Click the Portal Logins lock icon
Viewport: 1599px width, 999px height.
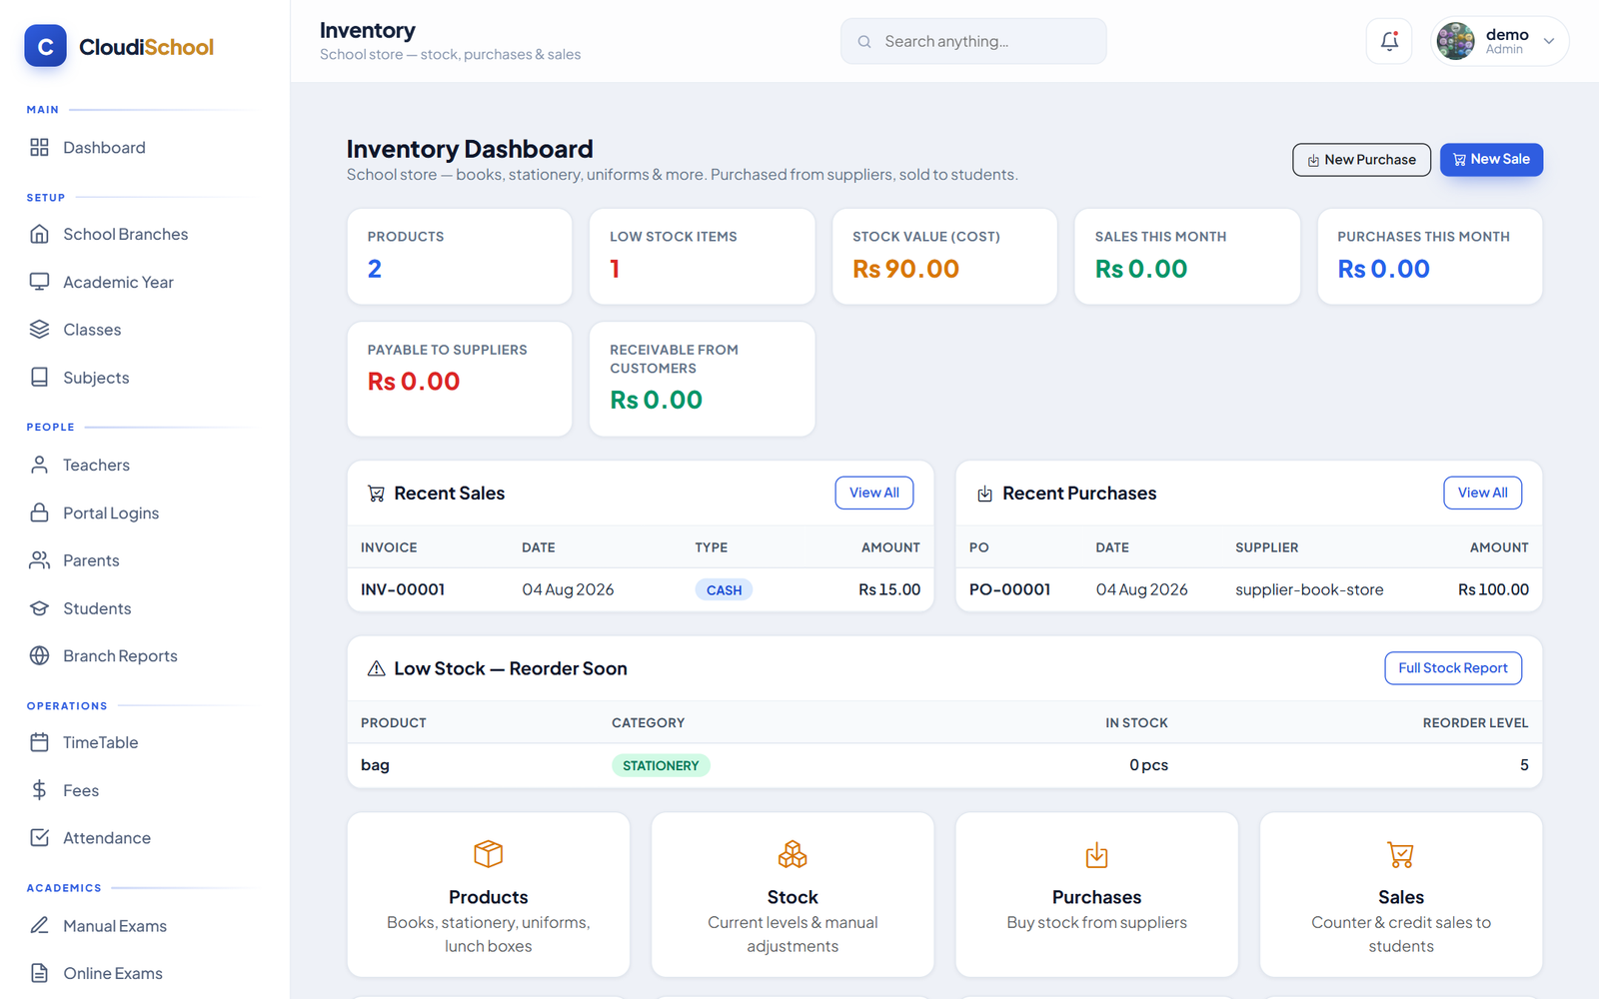tap(39, 512)
